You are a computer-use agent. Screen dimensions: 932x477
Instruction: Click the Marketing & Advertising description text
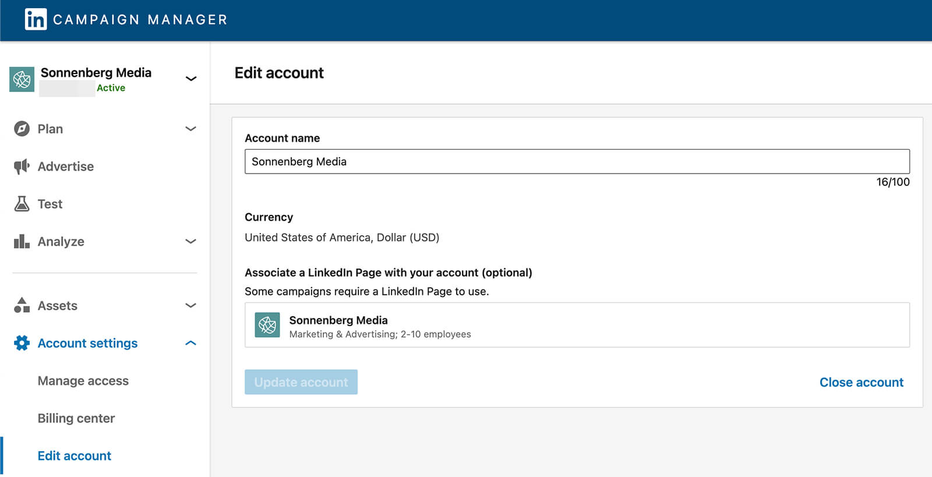pyautogui.click(x=380, y=334)
